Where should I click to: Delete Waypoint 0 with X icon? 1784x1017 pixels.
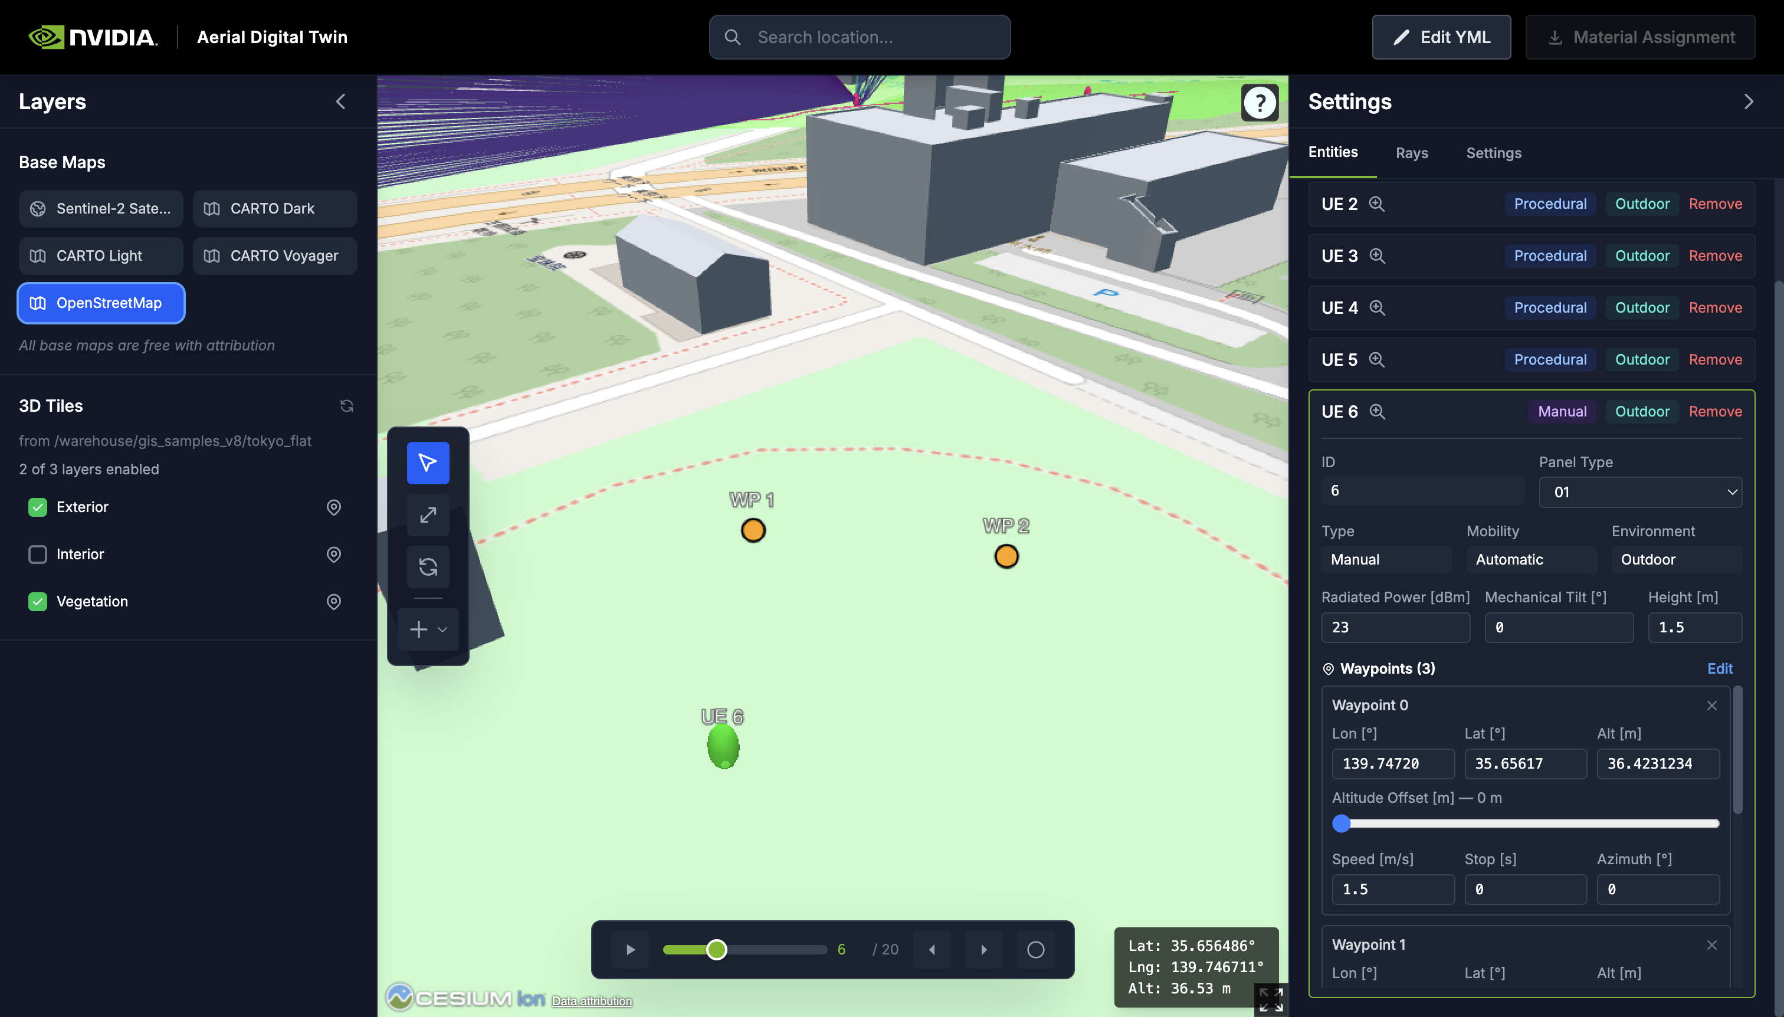point(1711,706)
